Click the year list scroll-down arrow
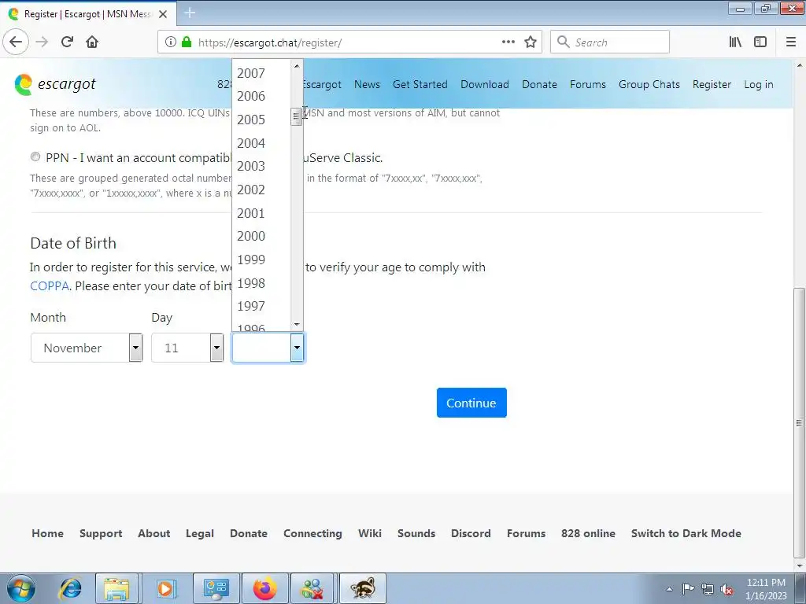Viewport: 806px width, 604px height. coord(297,325)
